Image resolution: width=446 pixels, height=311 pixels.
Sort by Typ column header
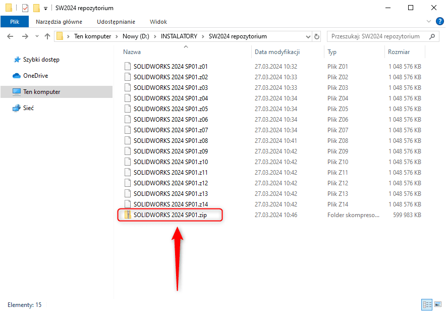[331, 52]
